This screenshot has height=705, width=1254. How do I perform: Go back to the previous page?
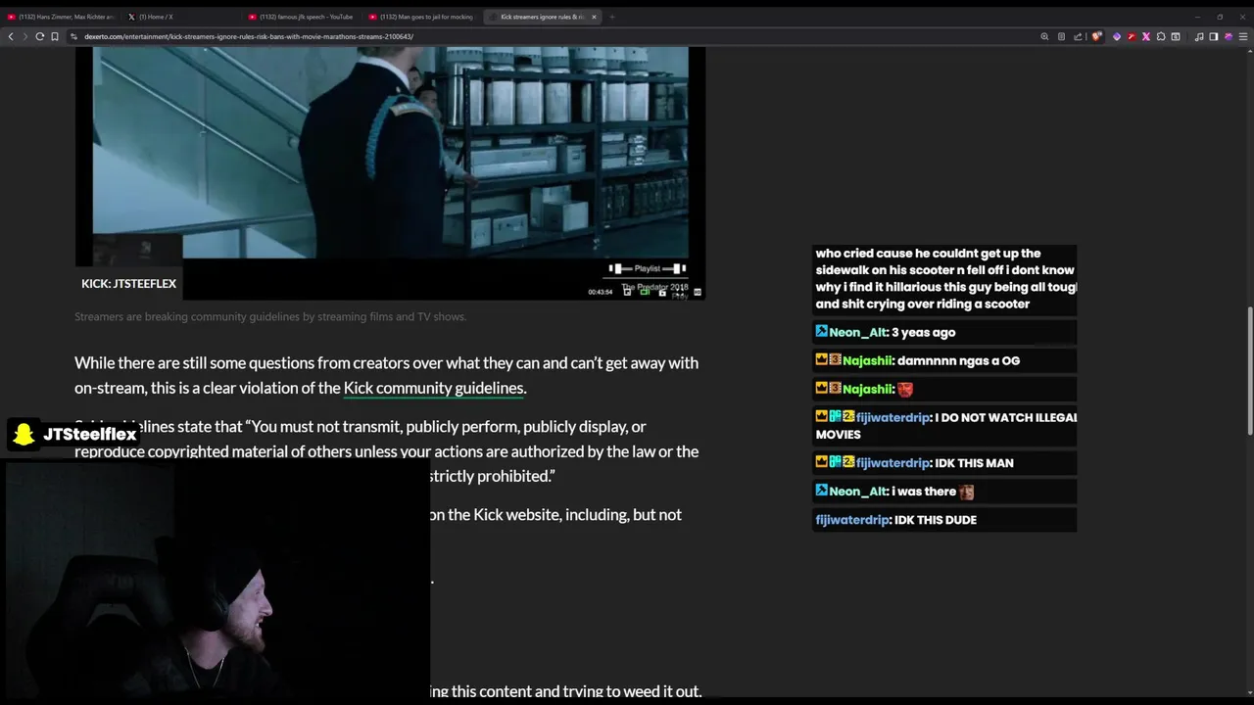[11, 36]
